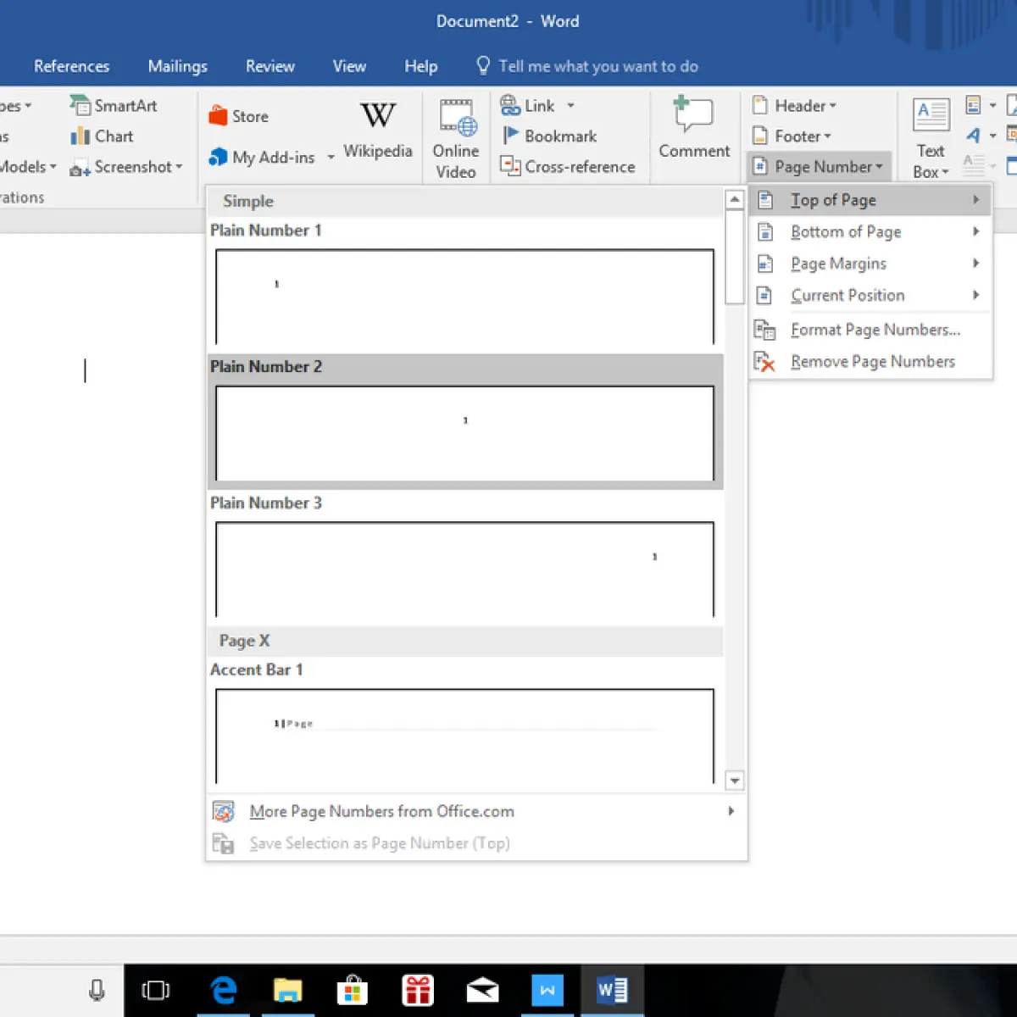Select Plain Number 1 thumbnail
This screenshot has height=1017, width=1017.
(464, 297)
